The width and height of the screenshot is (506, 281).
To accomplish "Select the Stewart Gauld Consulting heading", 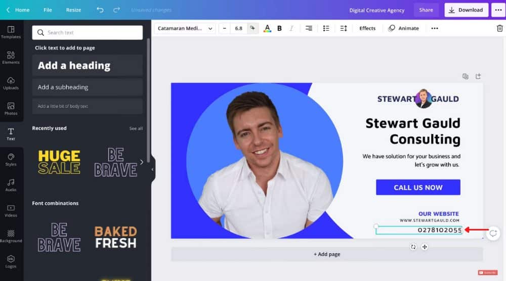I will click(x=413, y=131).
